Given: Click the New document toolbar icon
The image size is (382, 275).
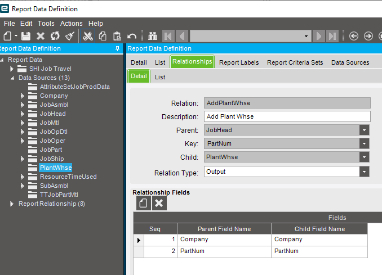Looking at the screenshot, I should pos(7,36).
